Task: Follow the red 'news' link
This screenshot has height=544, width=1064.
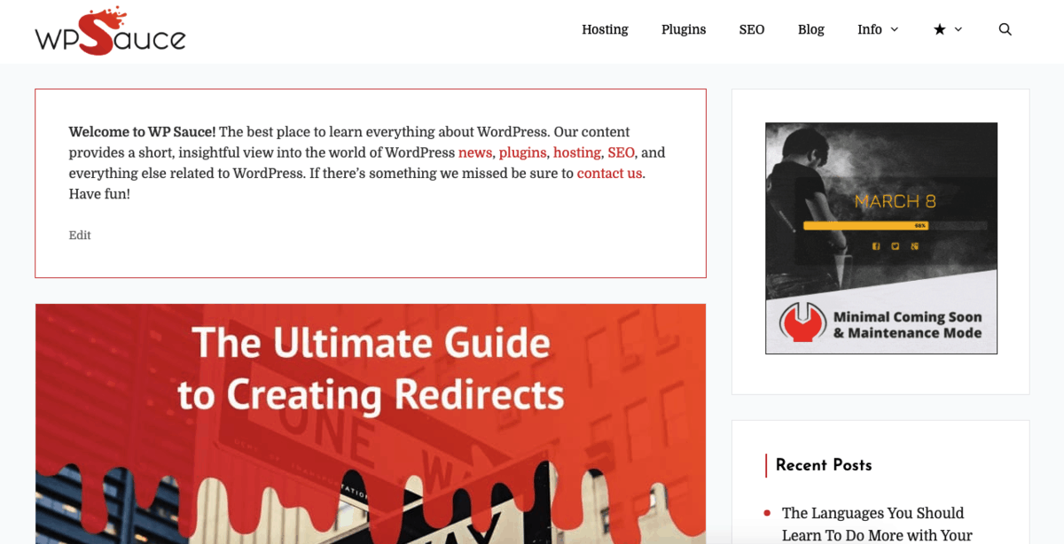Action: pyautogui.click(x=474, y=152)
